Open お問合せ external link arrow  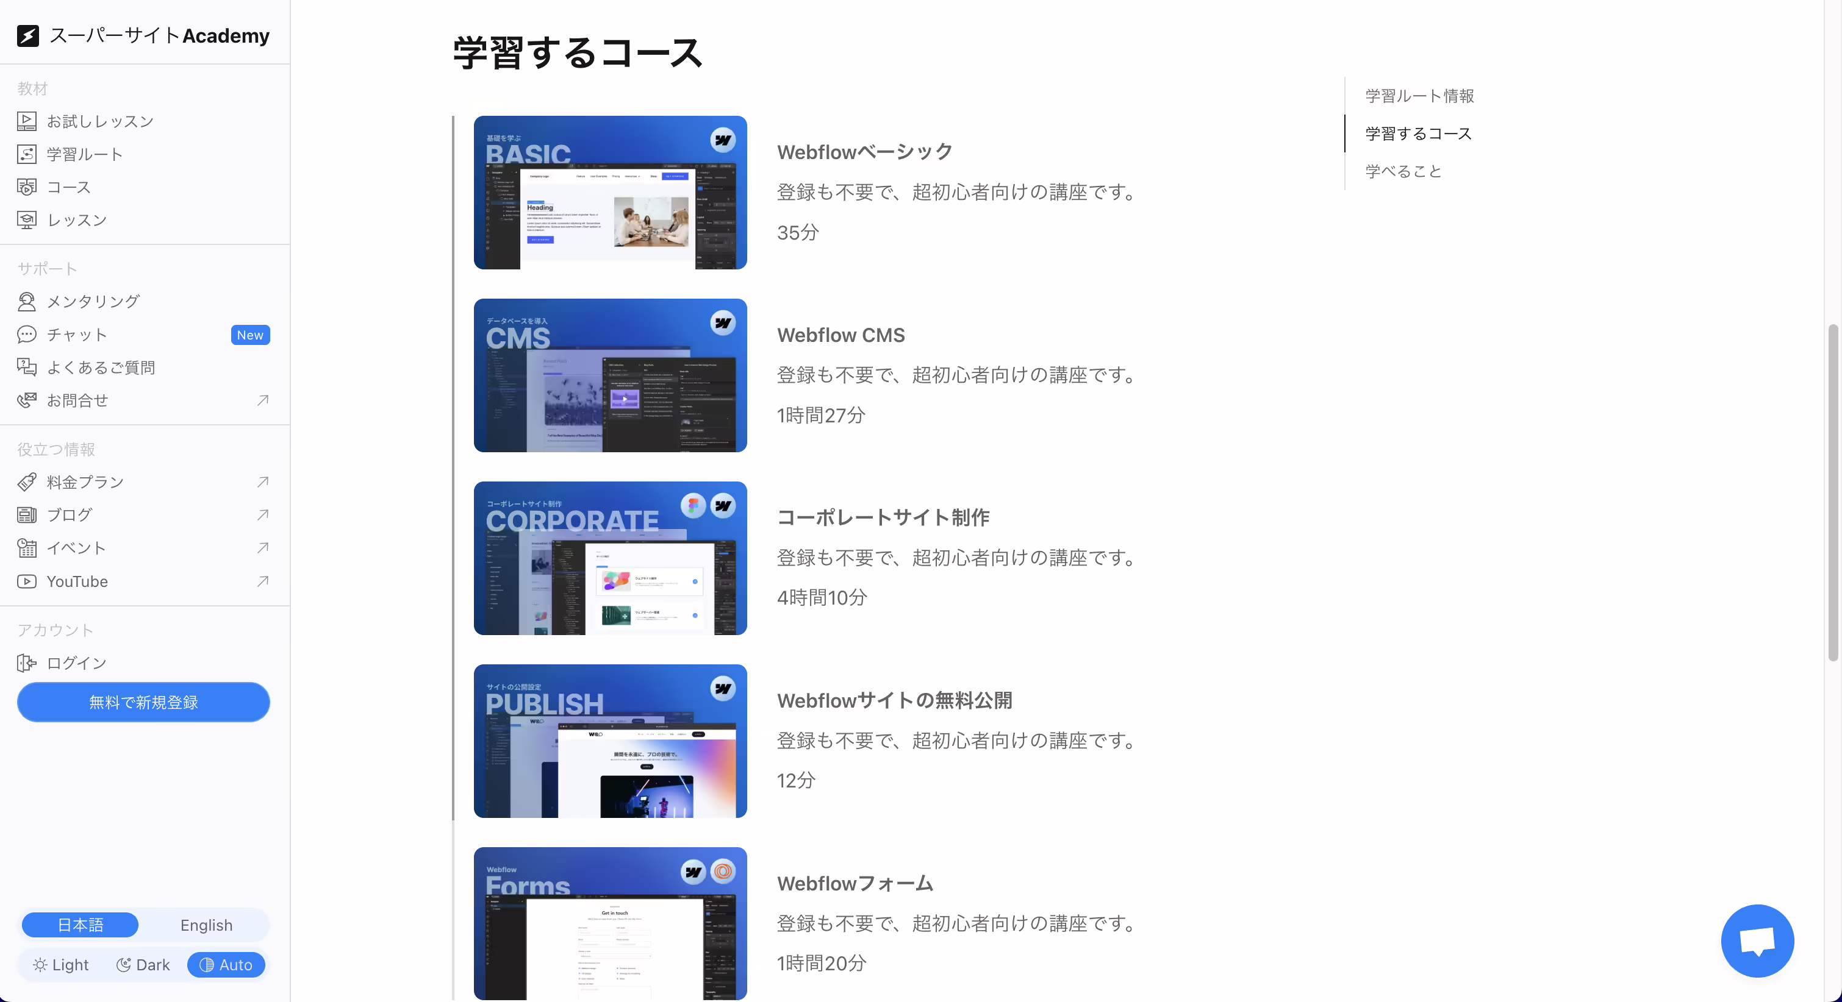262,400
